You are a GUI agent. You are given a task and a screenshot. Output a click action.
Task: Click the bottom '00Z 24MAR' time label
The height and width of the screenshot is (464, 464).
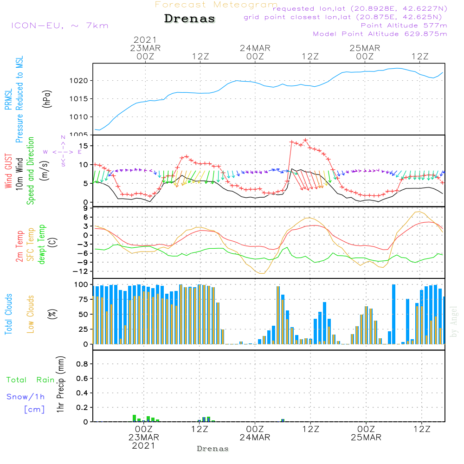255,433
